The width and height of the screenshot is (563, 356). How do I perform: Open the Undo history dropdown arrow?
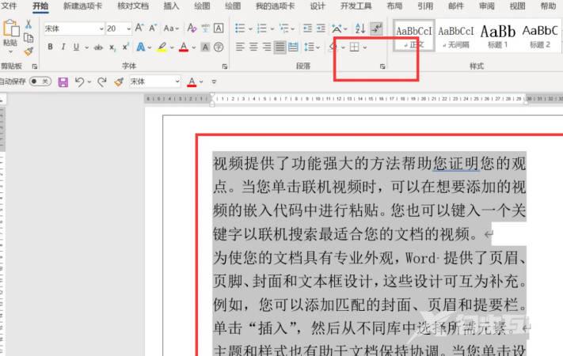89,82
